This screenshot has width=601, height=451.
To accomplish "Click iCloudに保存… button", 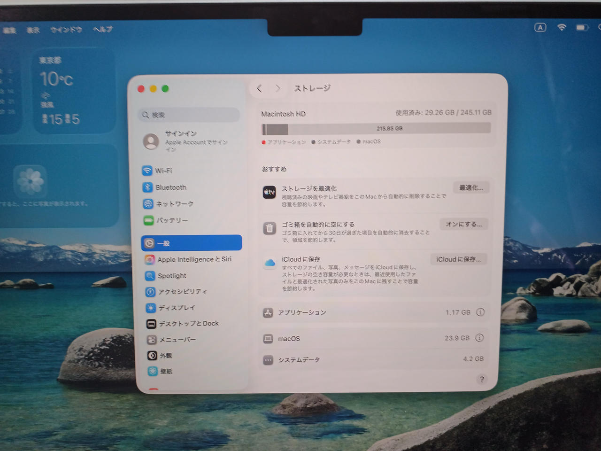I will tap(458, 259).
